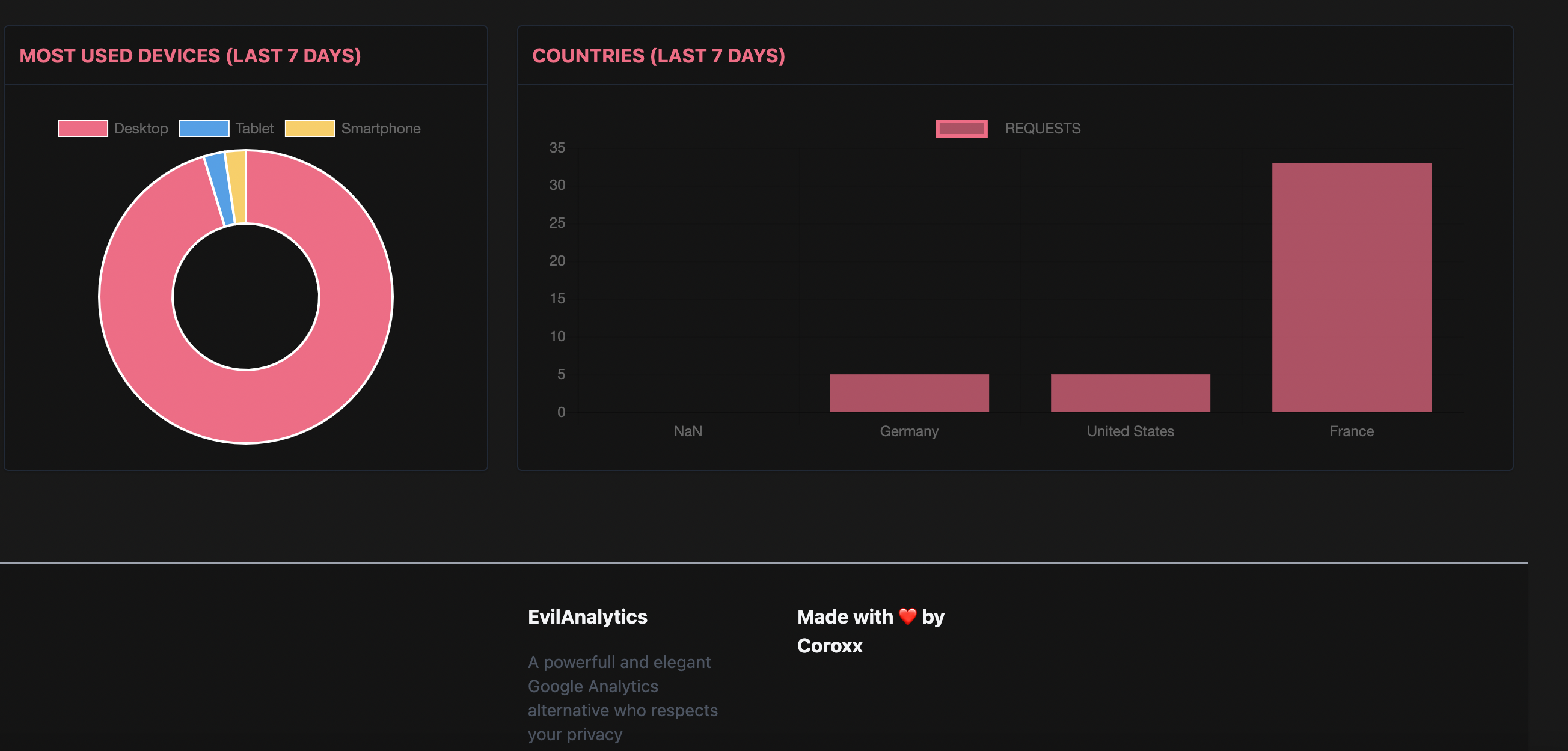Screen dimensions: 1568x751
Task: Click the yellow Smartphone doughnut slice
Action: pyautogui.click(x=237, y=187)
